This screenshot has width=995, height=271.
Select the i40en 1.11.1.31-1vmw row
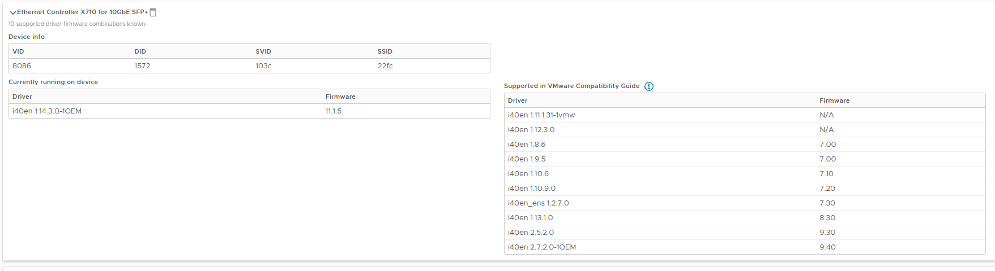click(x=745, y=115)
